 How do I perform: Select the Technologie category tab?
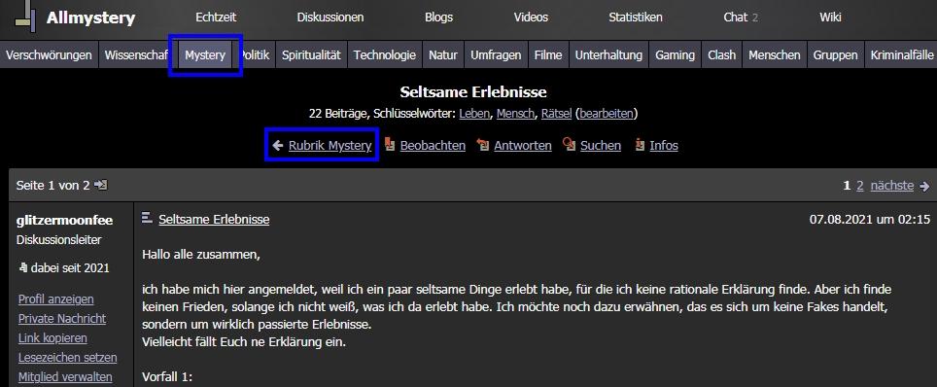point(385,55)
